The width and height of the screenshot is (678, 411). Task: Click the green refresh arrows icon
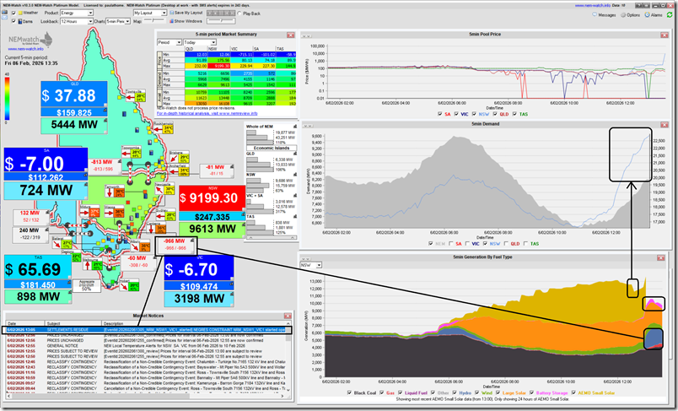(x=670, y=14)
